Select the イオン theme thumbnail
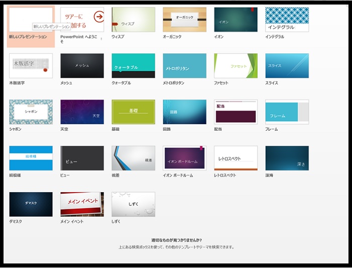Screen dimensions: 352x268 (x=235, y=20)
